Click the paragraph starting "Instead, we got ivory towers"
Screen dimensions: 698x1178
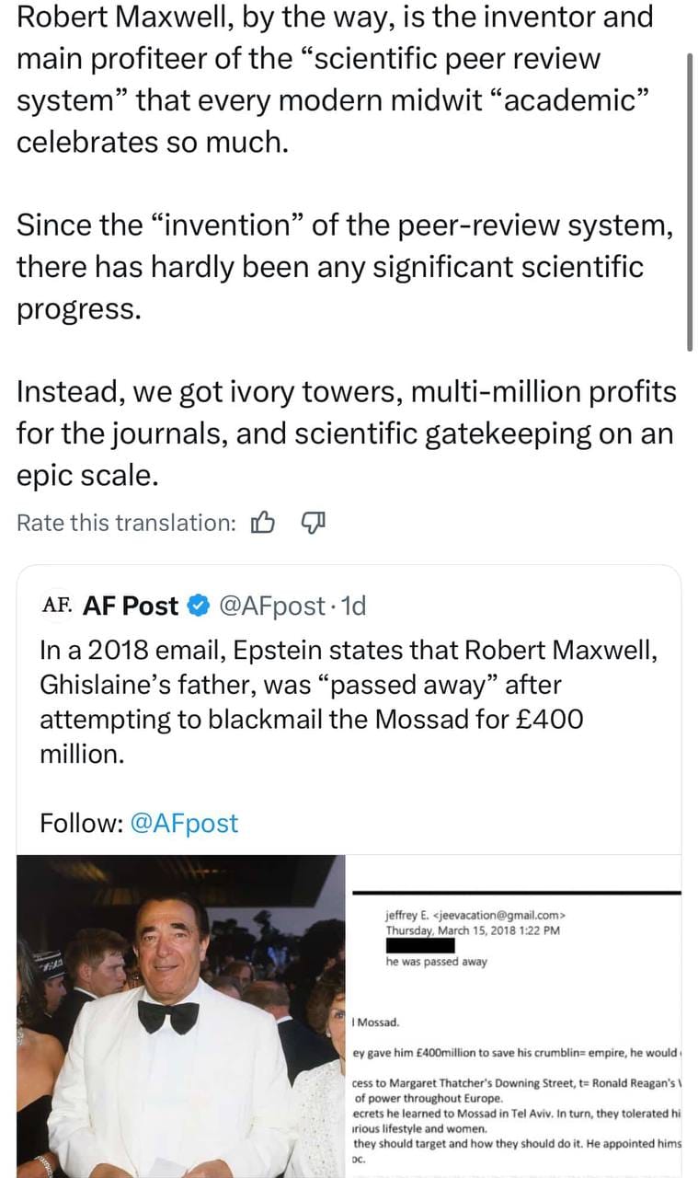click(347, 433)
